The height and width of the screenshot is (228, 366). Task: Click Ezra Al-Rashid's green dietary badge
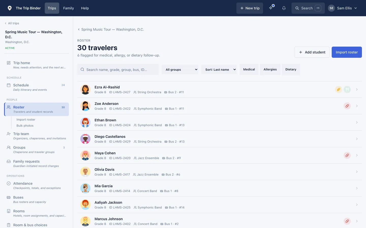pos(347,89)
